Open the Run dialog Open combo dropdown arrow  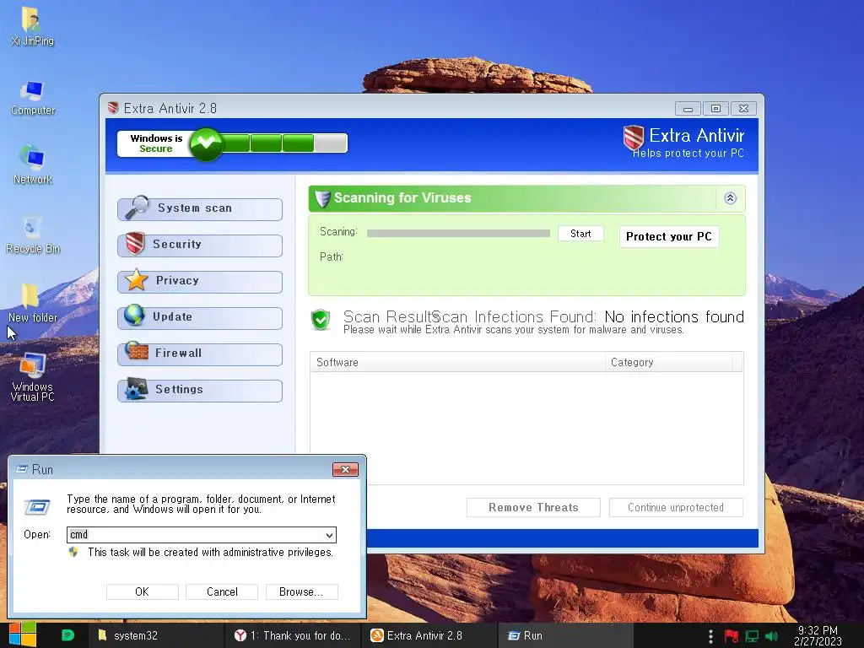(x=329, y=535)
